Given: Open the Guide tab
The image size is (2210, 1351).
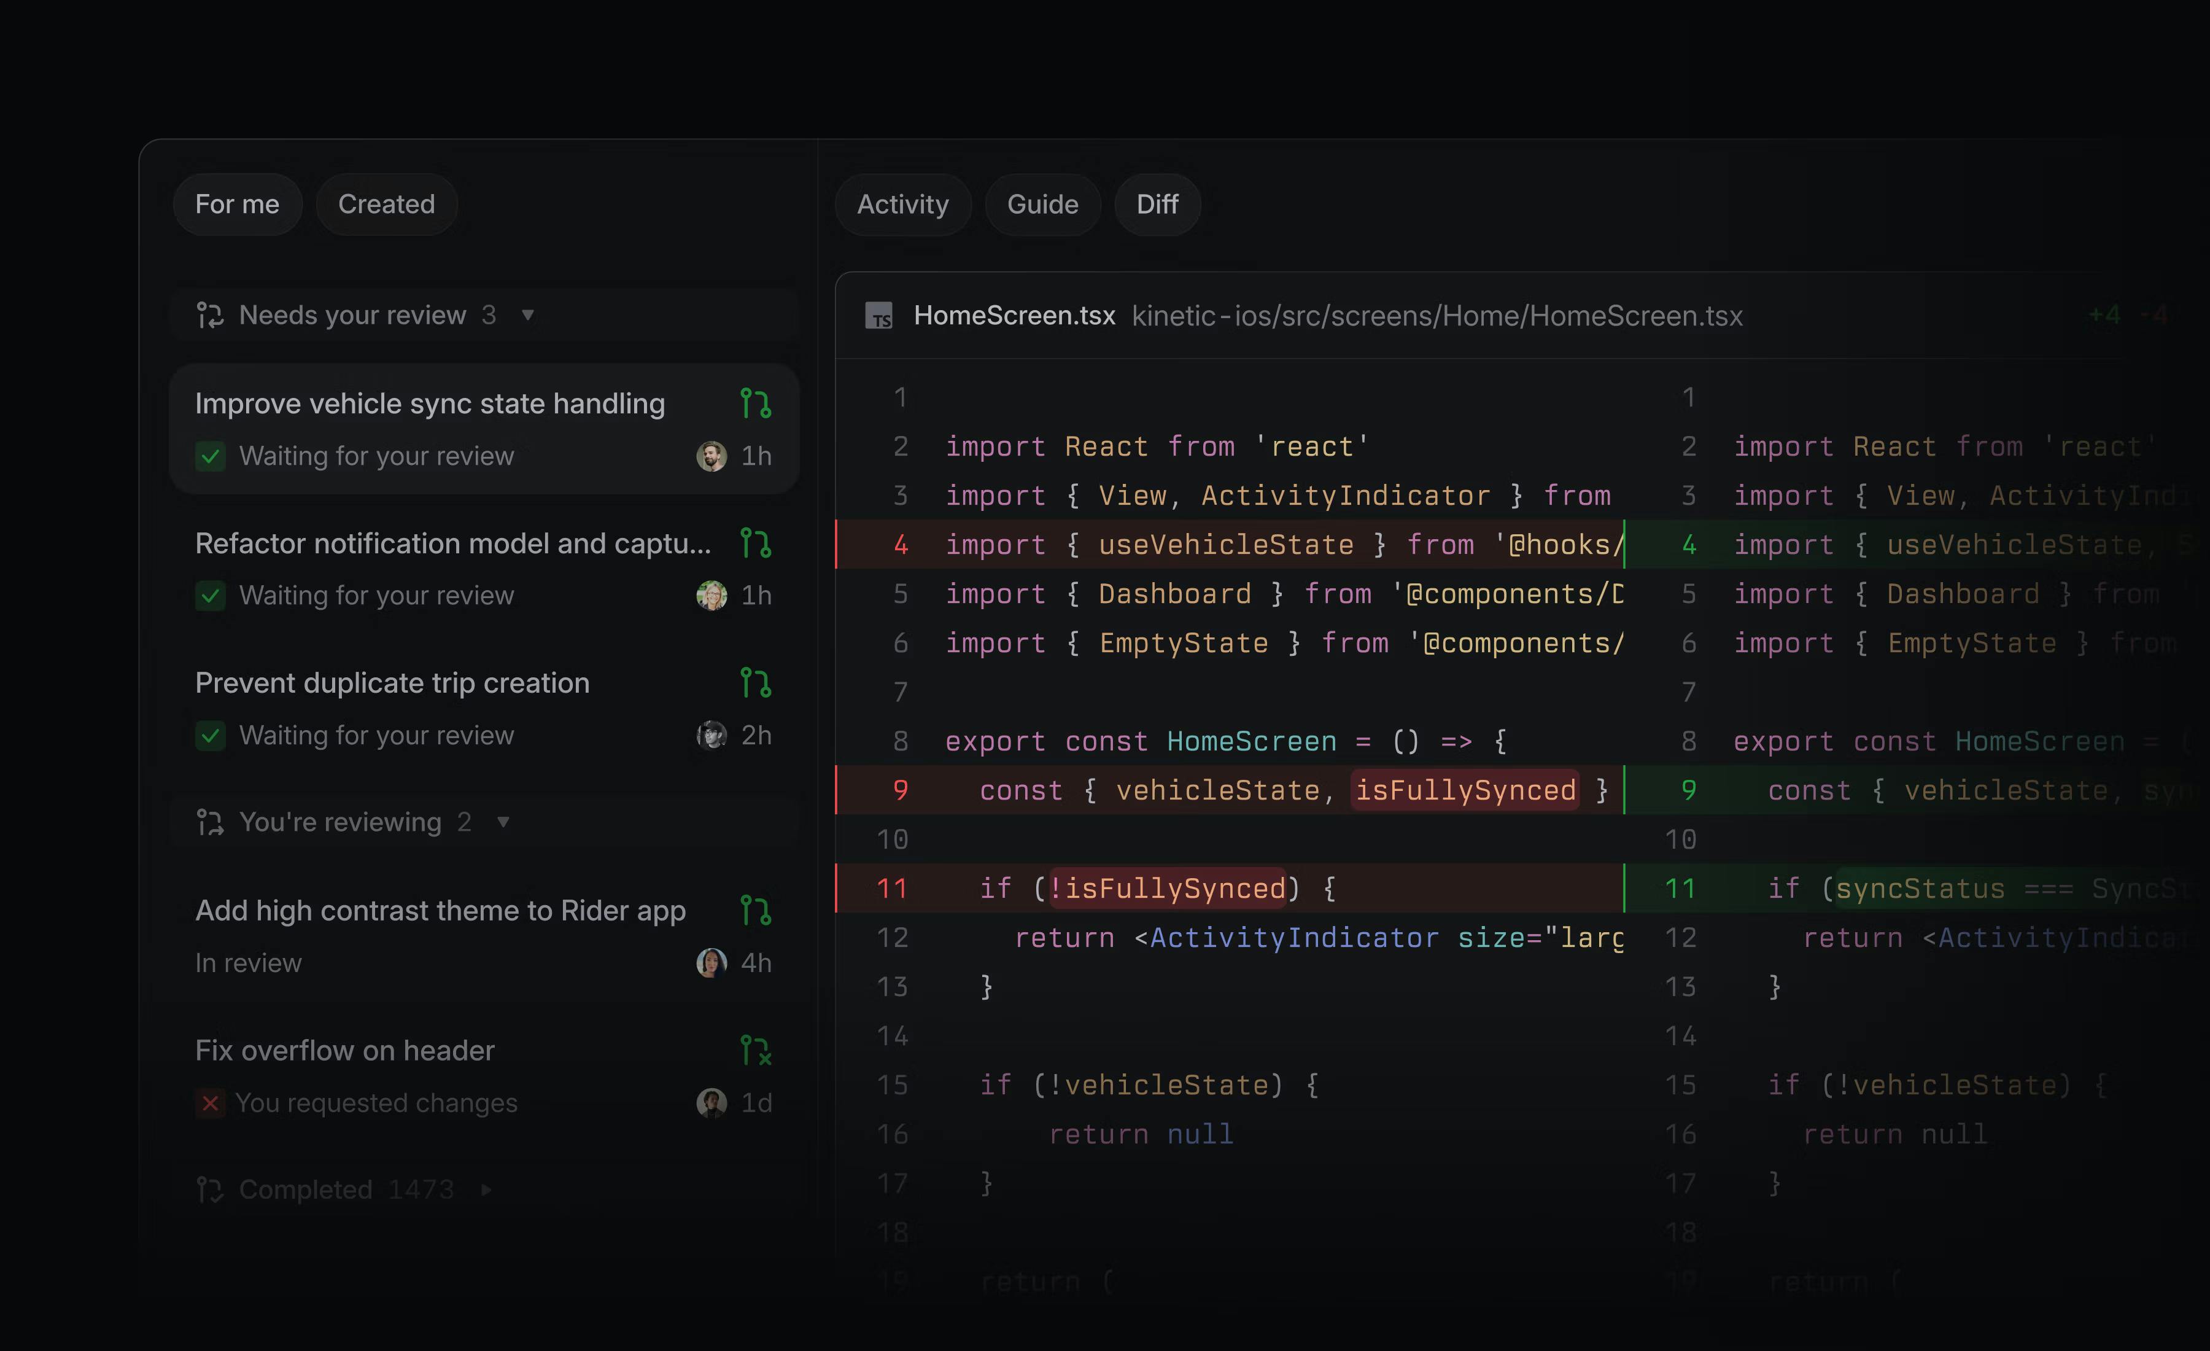Looking at the screenshot, I should tap(1042, 204).
